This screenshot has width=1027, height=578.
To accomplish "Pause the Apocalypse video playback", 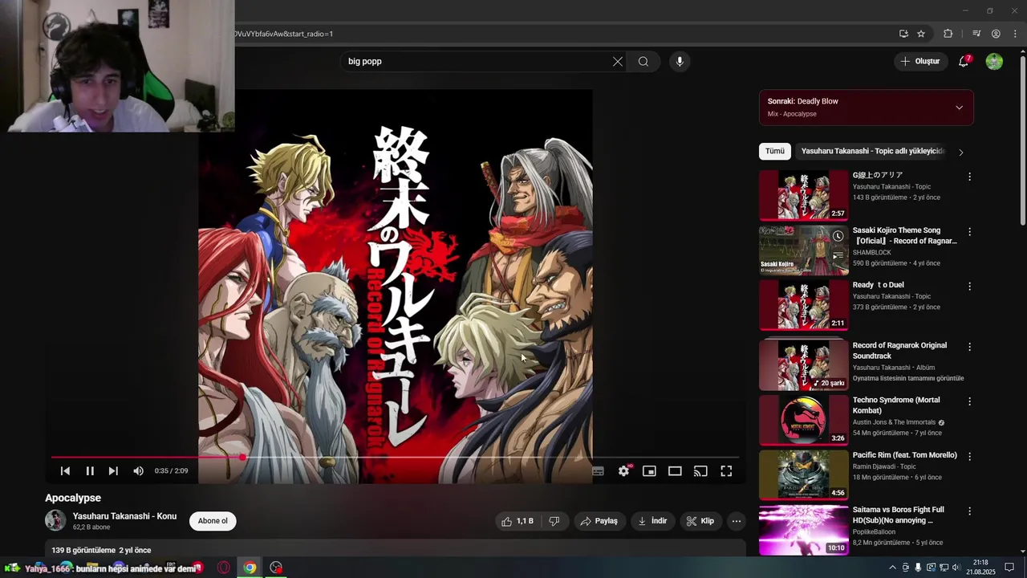I will (90, 471).
